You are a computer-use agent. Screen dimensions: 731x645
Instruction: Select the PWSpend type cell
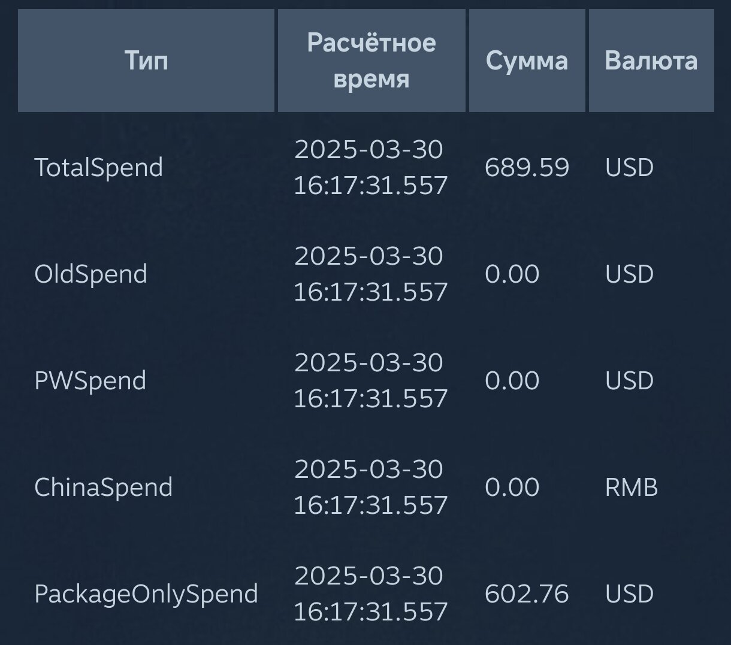[90, 380]
